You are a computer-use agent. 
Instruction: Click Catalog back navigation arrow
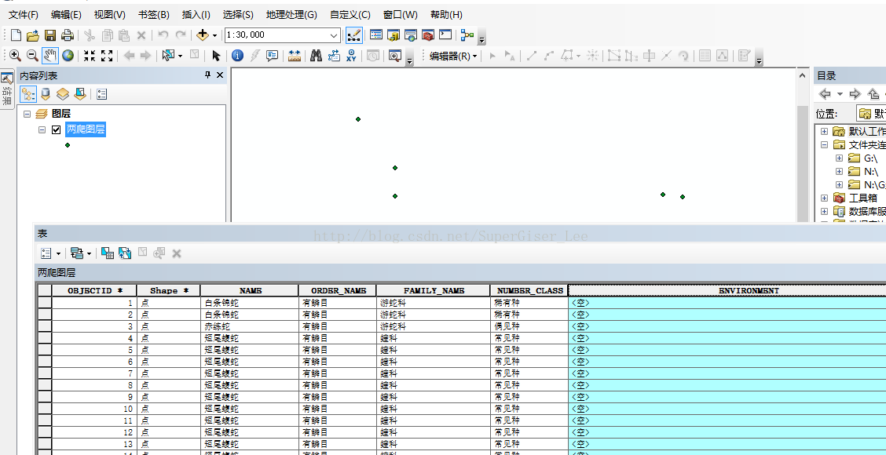[x=826, y=93]
